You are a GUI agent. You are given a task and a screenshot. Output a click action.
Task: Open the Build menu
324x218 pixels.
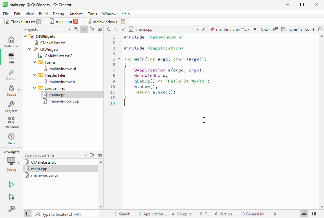[x=43, y=14]
